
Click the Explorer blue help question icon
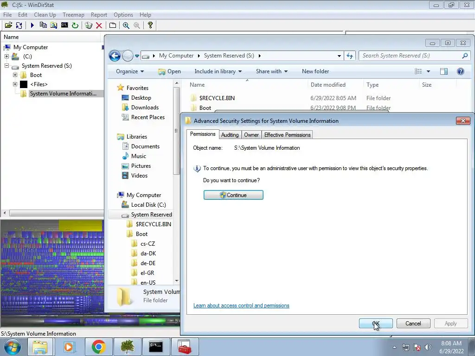tap(461, 71)
